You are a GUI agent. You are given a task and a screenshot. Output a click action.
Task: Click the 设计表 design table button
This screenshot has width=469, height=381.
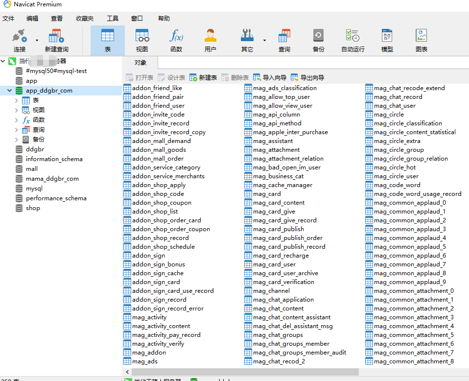[171, 78]
